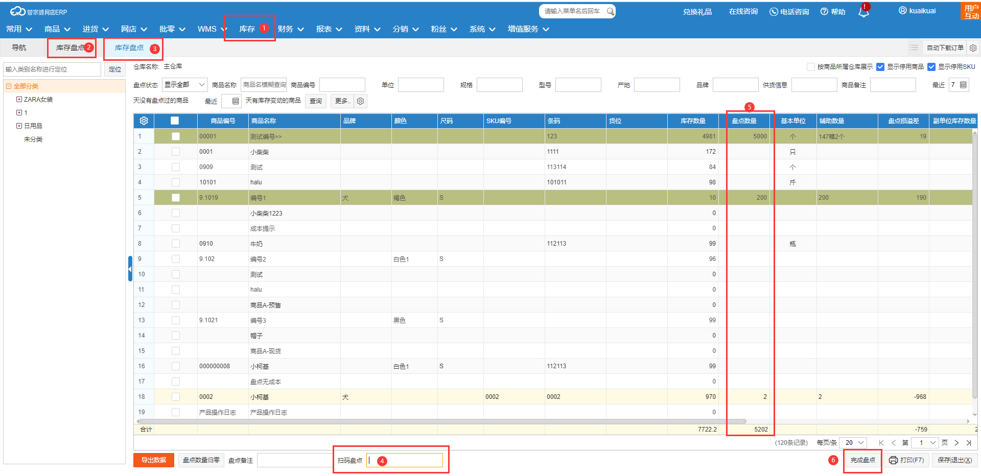Click the 扫码盘点 input field
The width and height of the screenshot is (981, 476).
[405, 460]
